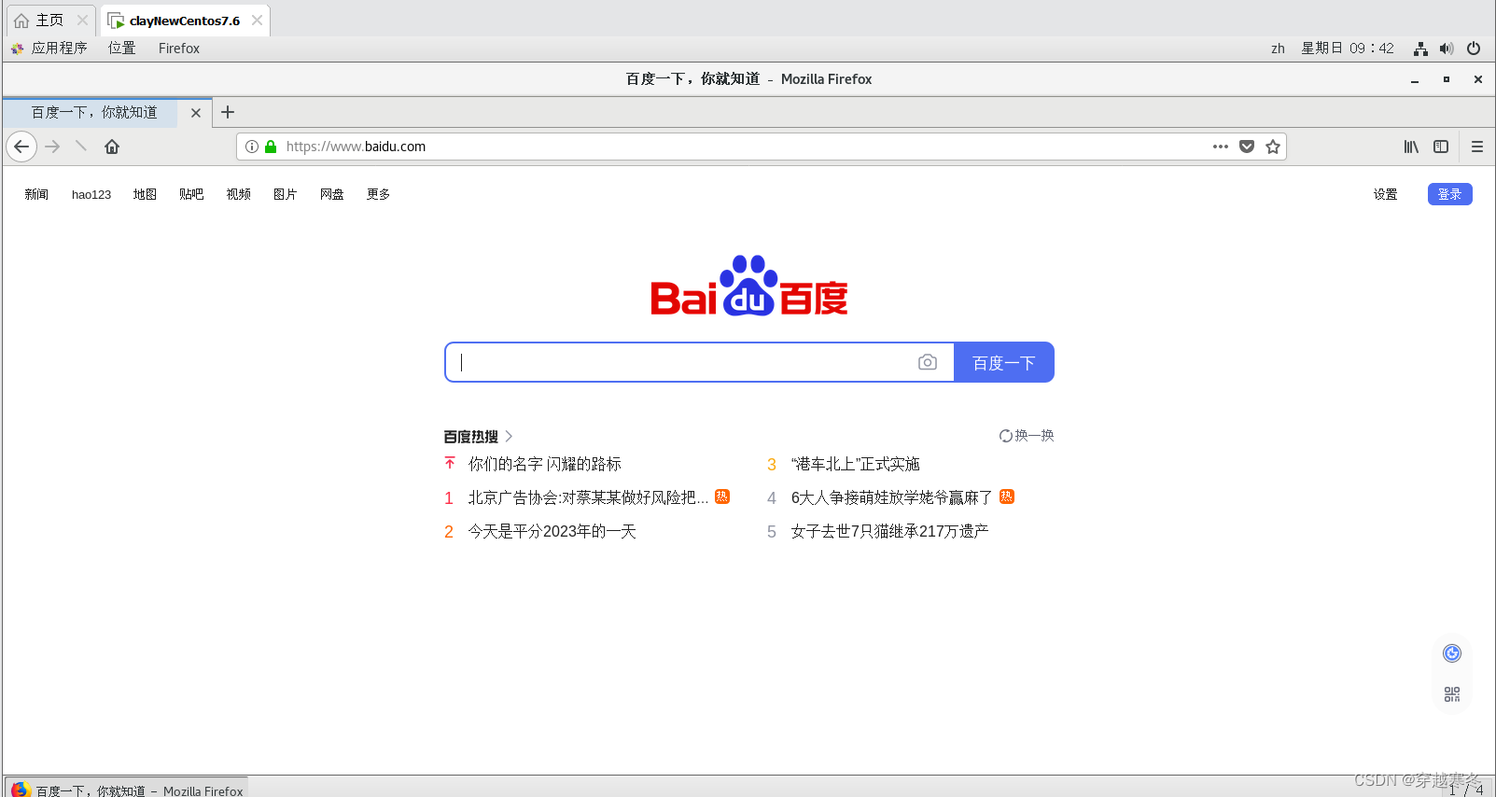This screenshot has height=797, width=1496.
Task: Click 换一换 refresh hot search
Action: point(1027,436)
